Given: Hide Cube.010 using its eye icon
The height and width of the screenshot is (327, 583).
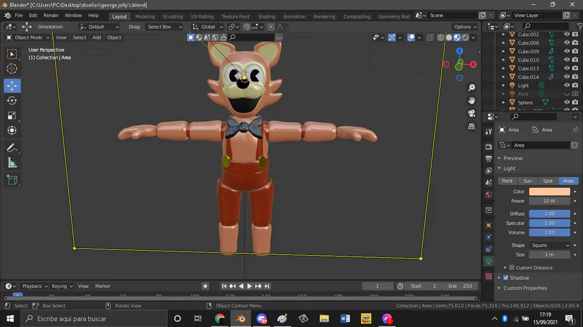Looking at the screenshot, I should pos(567,60).
